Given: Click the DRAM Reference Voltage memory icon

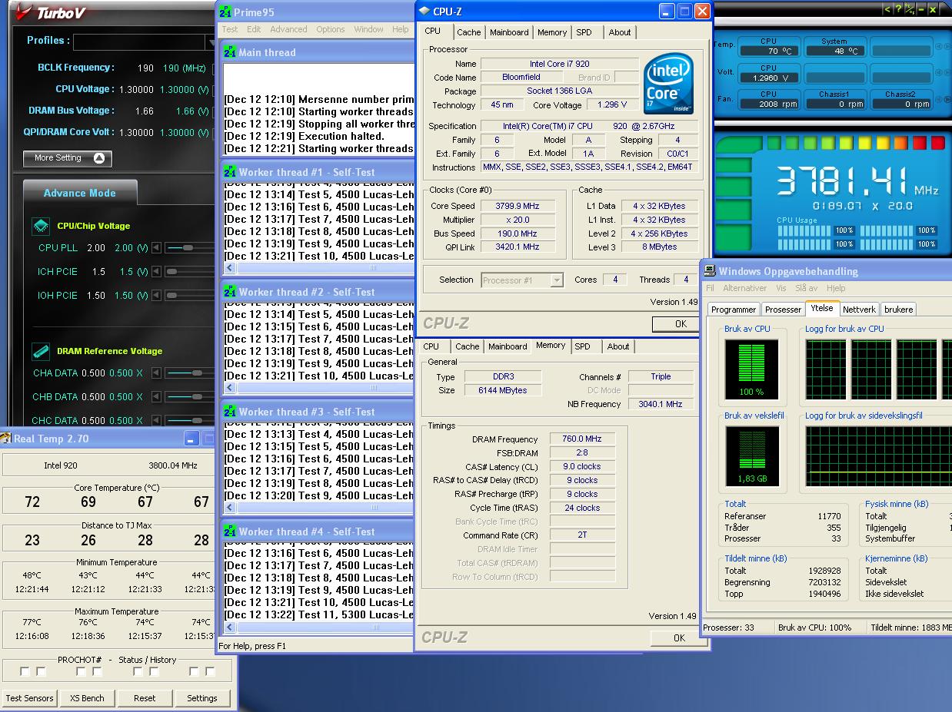Looking at the screenshot, I should pos(41,351).
